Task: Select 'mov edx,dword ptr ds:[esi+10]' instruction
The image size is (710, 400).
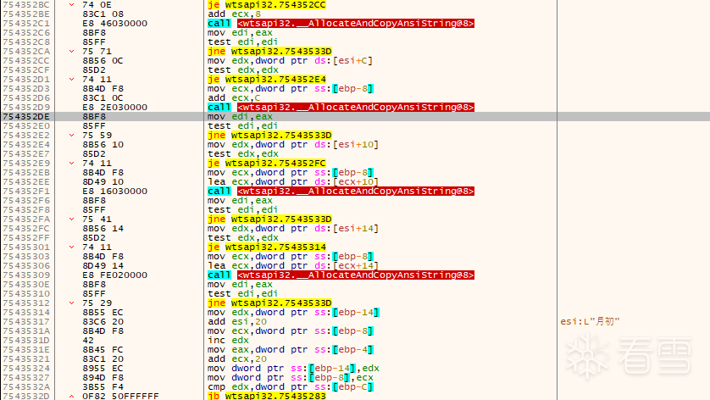Action: coord(293,145)
